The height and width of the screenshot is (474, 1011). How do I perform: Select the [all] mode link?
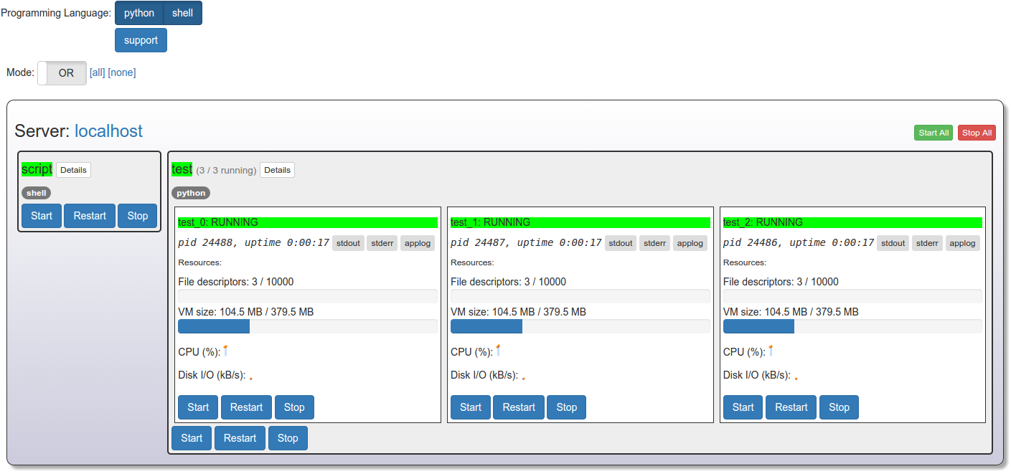(x=97, y=72)
